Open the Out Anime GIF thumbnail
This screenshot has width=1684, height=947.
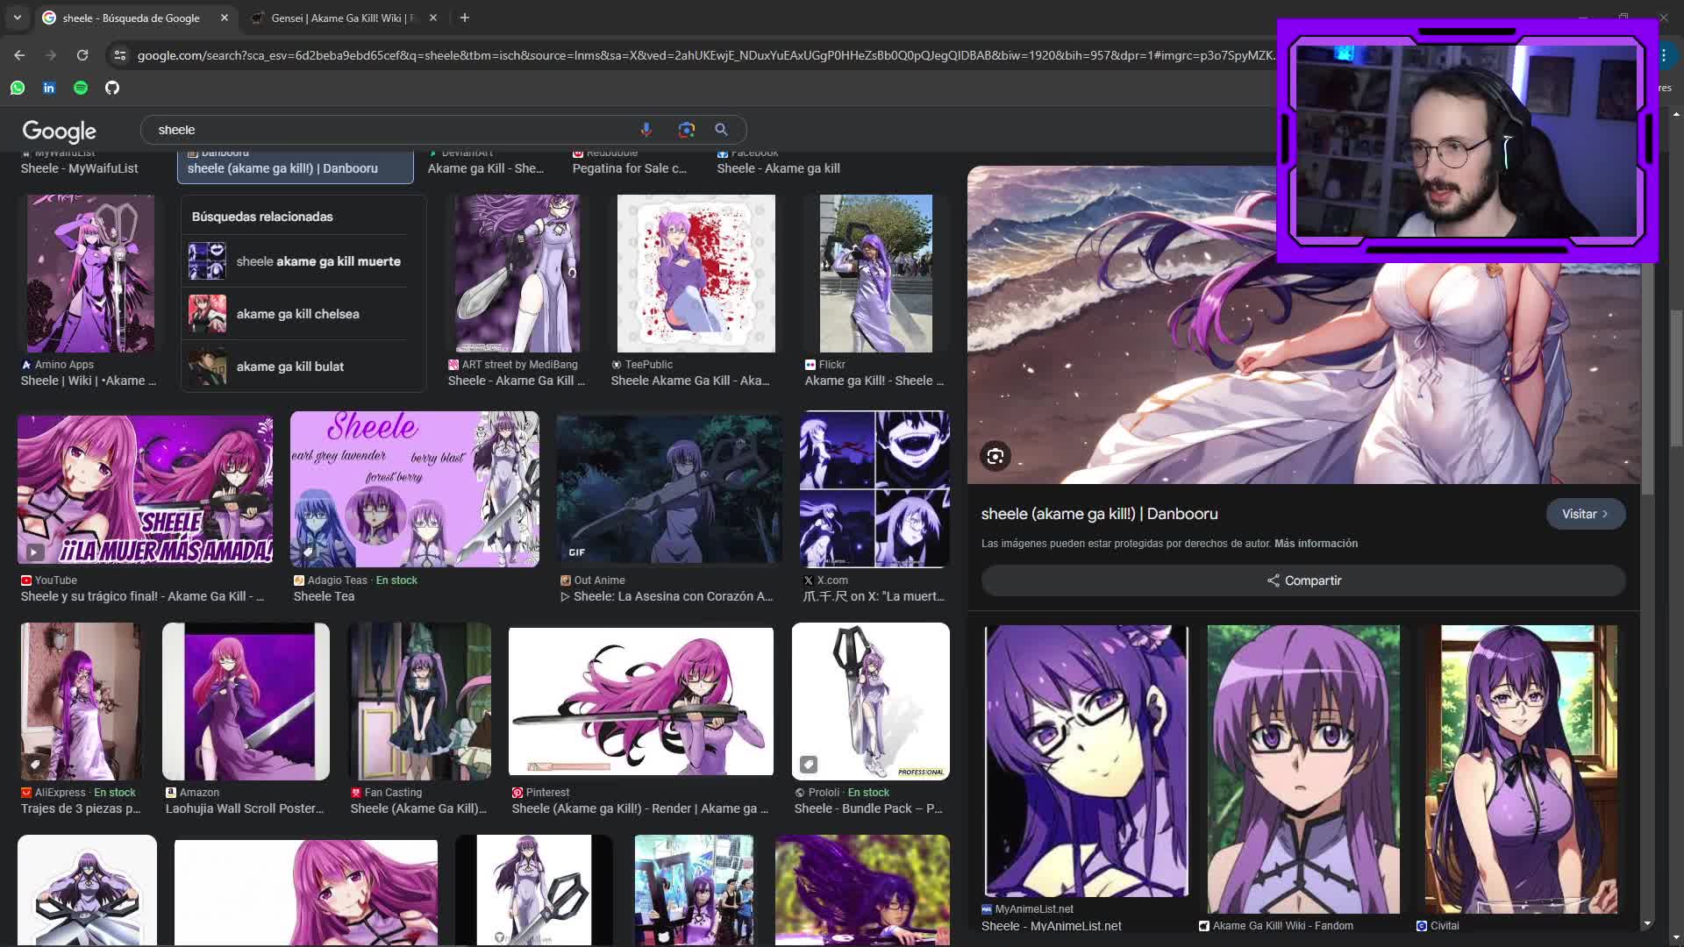click(x=669, y=488)
